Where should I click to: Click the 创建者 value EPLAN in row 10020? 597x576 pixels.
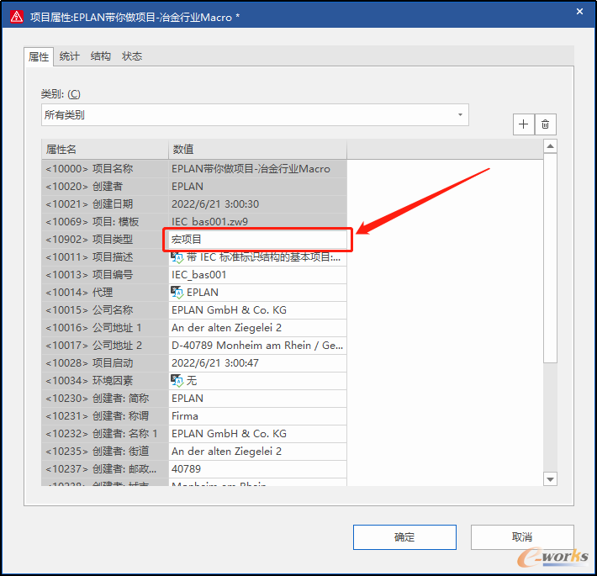coord(258,187)
